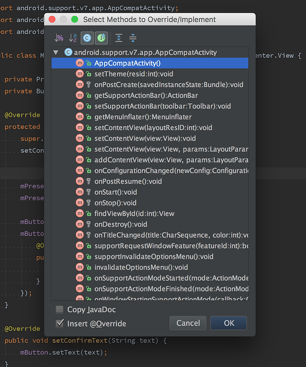Click AppCompatActivity import line in editor
Viewport: 306px width, 367px height.
point(89,8)
